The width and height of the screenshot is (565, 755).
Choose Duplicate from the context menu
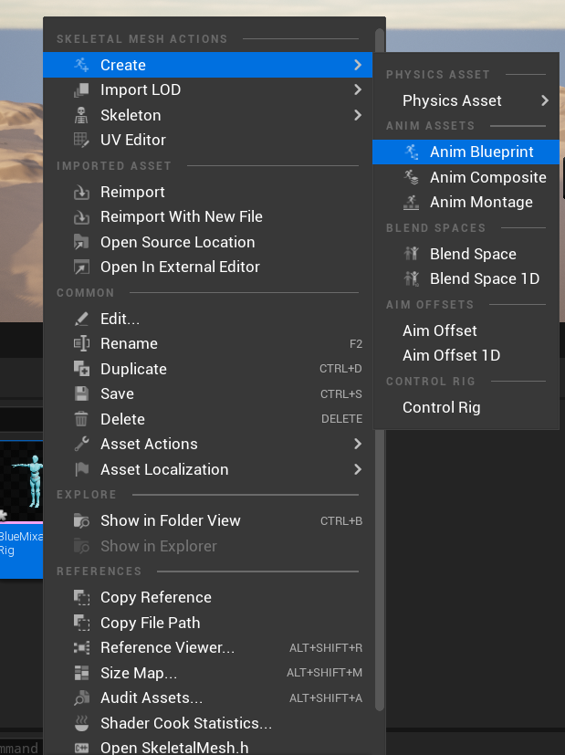pyautogui.click(x=207, y=369)
